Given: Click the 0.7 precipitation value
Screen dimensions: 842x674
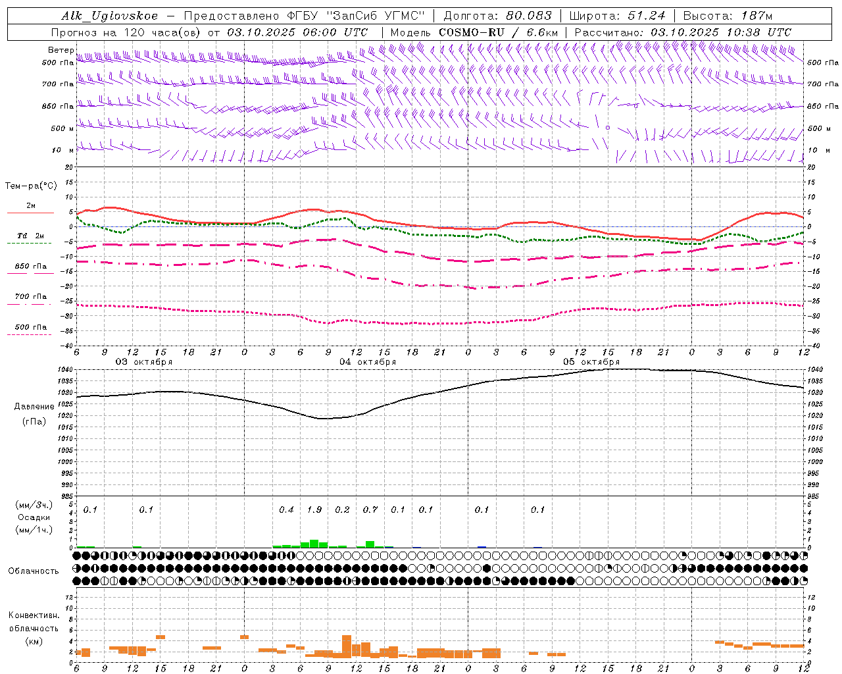Looking at the screenshot, I should point(370,509).
